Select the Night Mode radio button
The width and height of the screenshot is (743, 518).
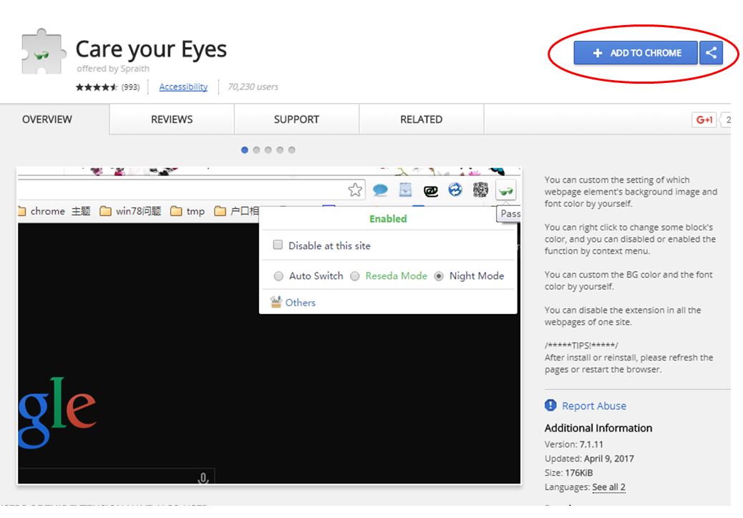pos(439,276)
